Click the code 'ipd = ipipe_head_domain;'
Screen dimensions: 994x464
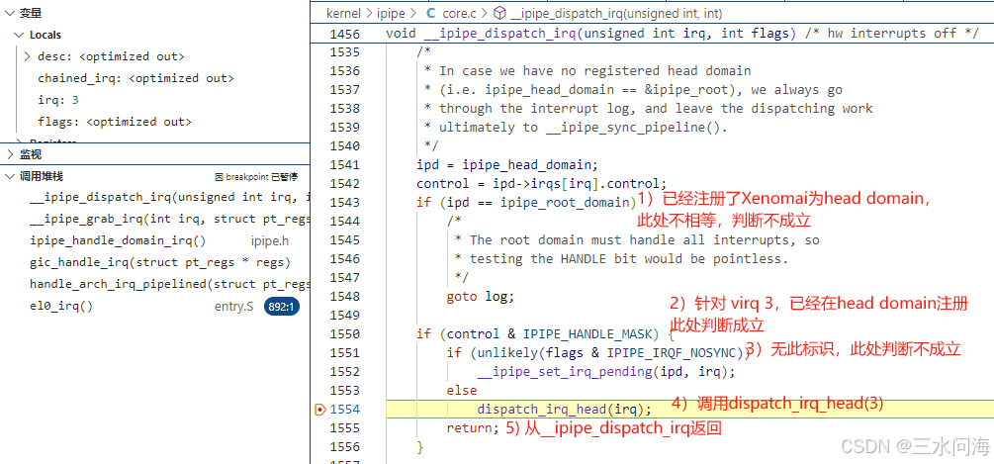coord(507,165)
